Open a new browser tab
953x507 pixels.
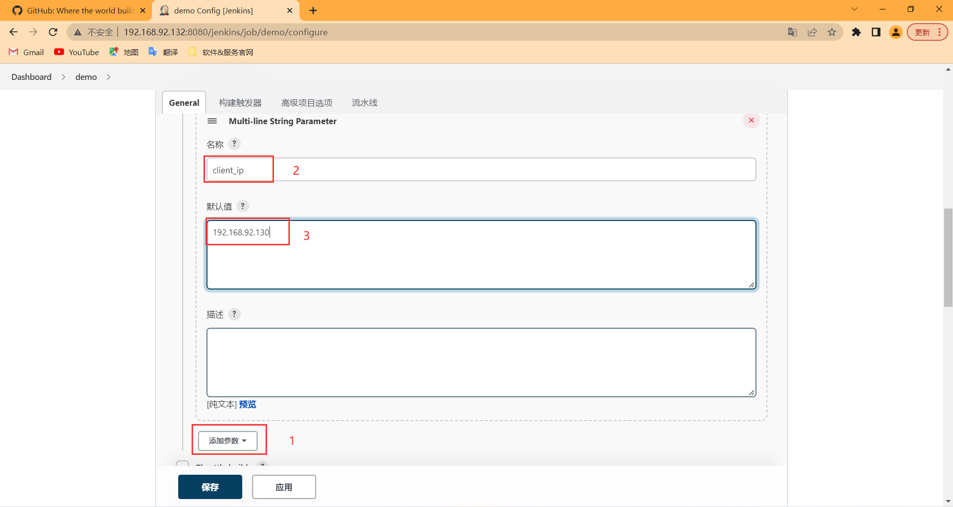pyautogui.click(x=313, y=10)
